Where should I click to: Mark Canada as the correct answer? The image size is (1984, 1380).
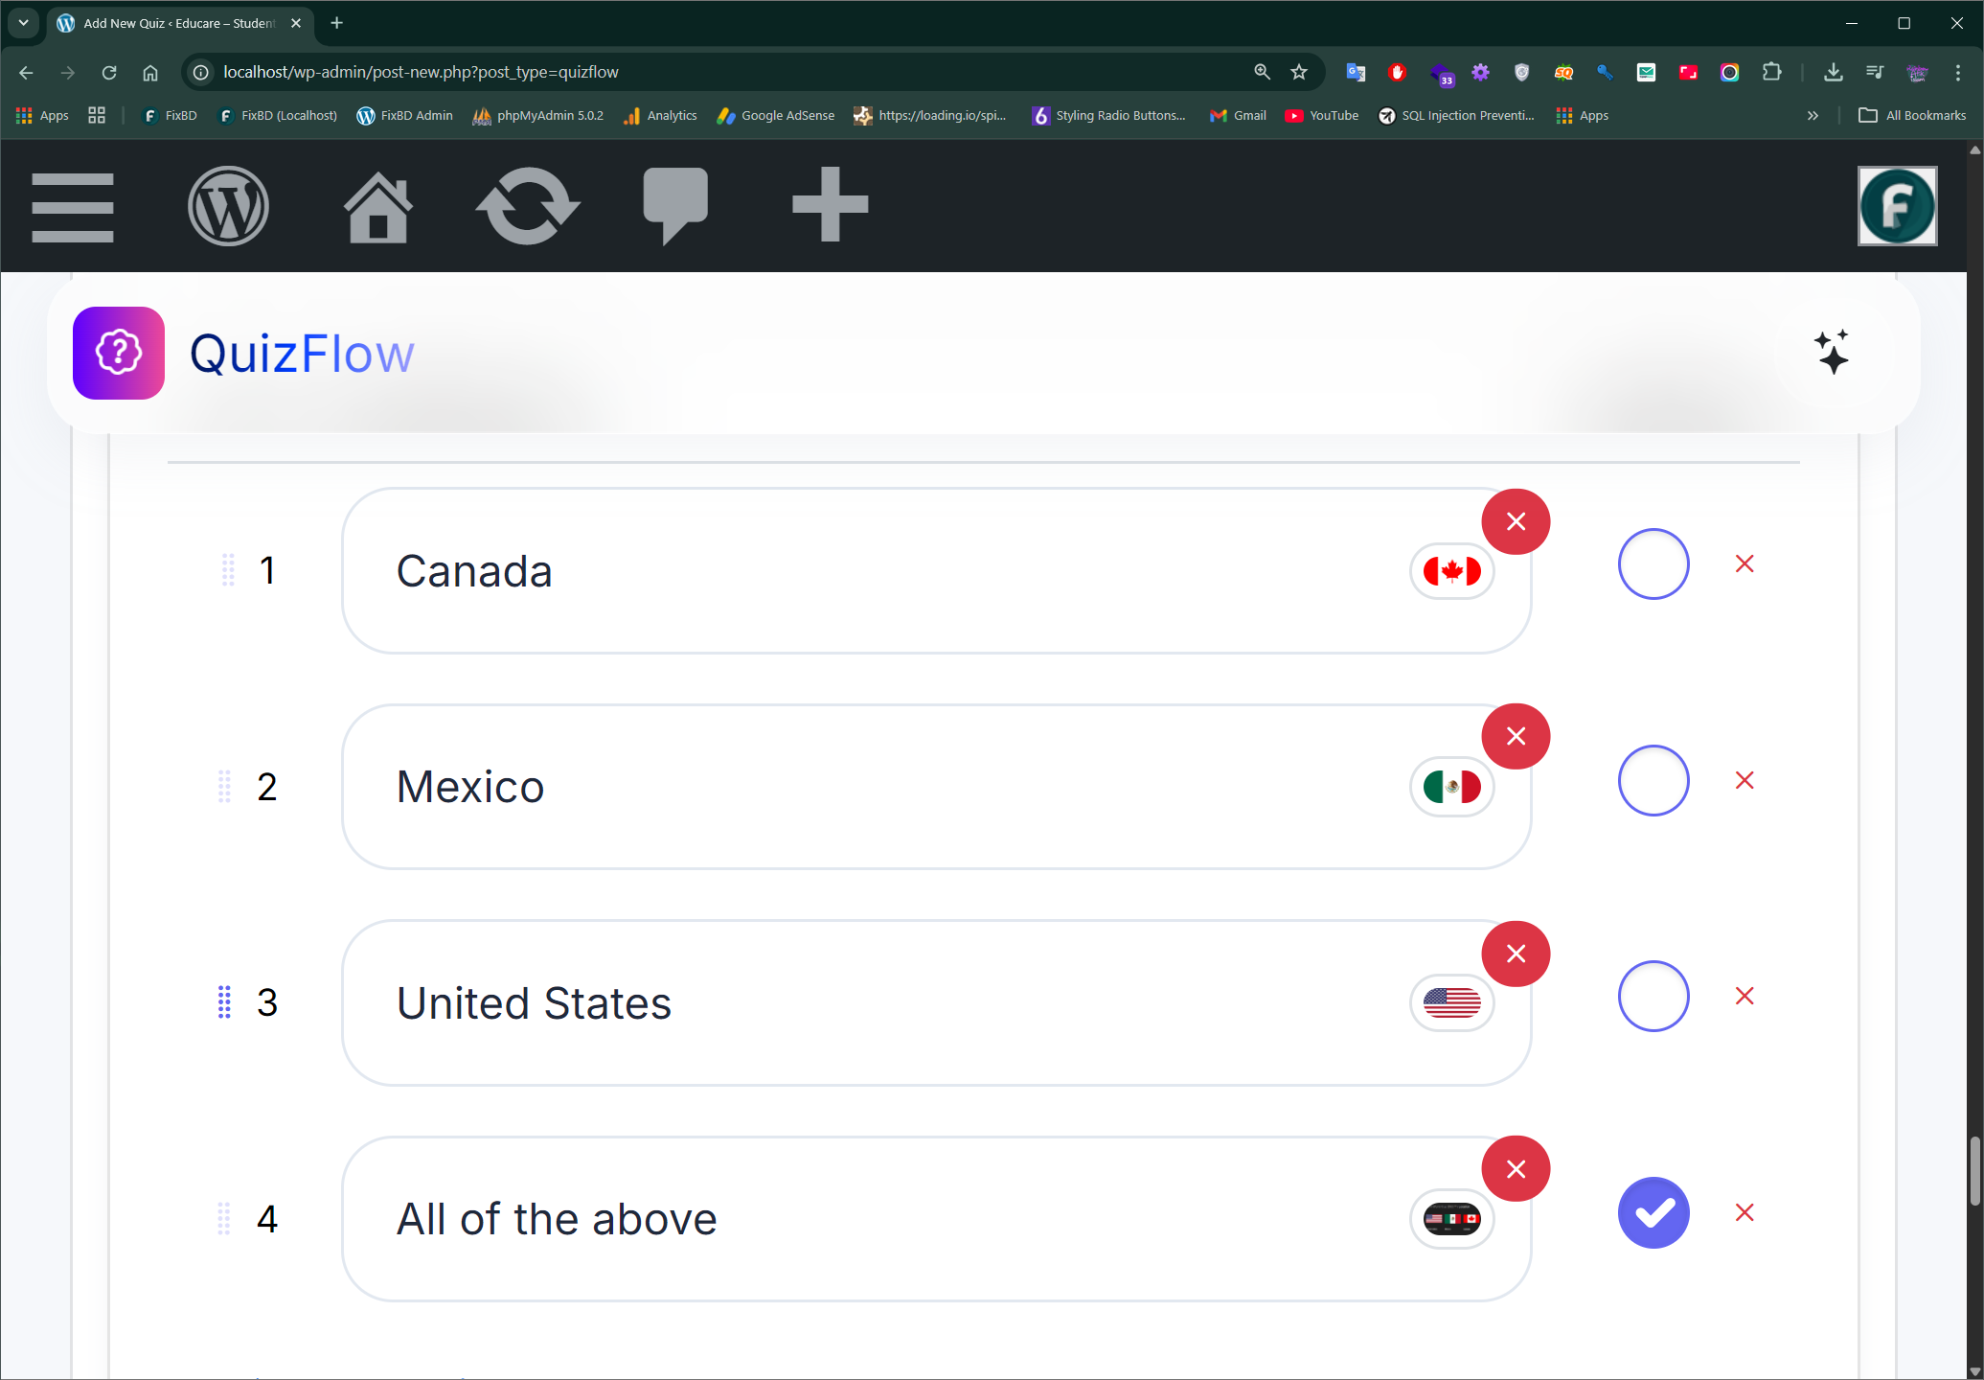[1653, 563]
